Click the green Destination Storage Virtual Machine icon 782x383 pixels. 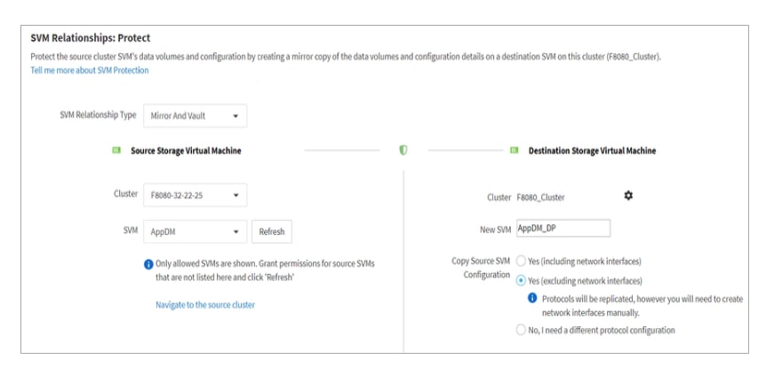click(x=515, y=151)
